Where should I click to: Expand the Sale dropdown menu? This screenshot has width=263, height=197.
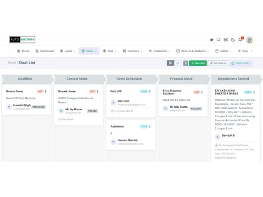pos(109,51)
